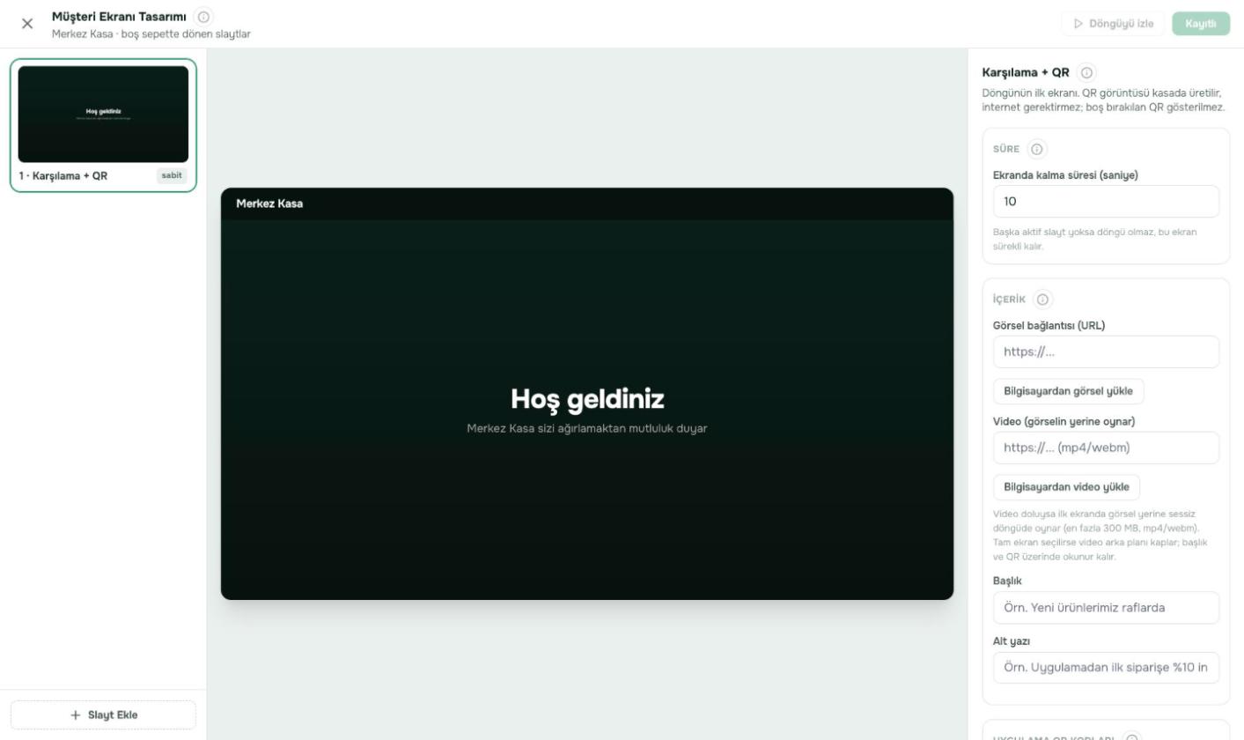Add a new slide with Slayt Ekle
Viewport: 1244px width, 740px height.
click(103, 715)
